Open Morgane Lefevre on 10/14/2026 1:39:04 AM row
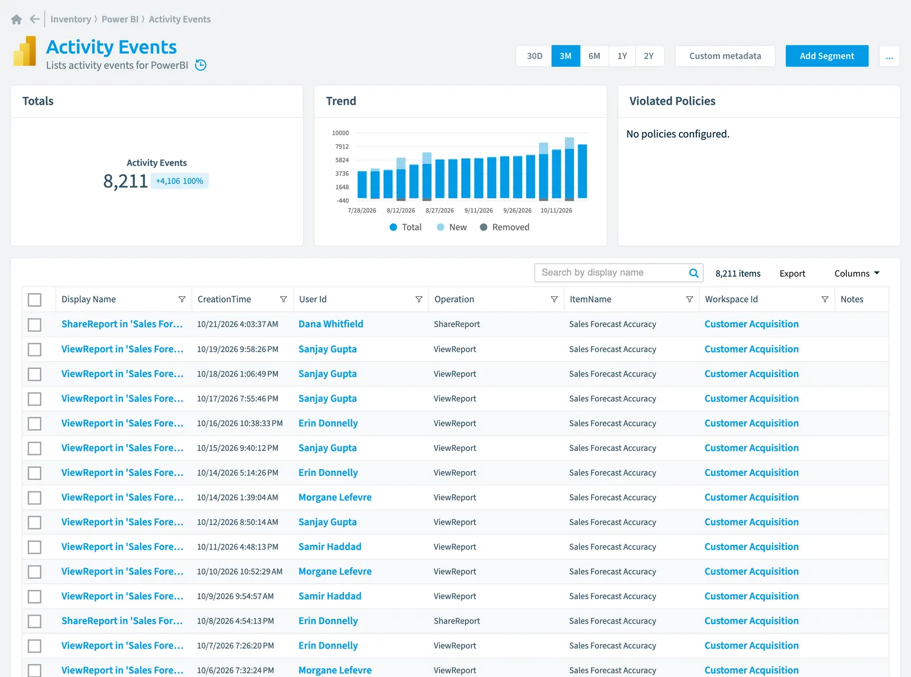The height and width of the screenshot is (677, 911). (335, 497)
